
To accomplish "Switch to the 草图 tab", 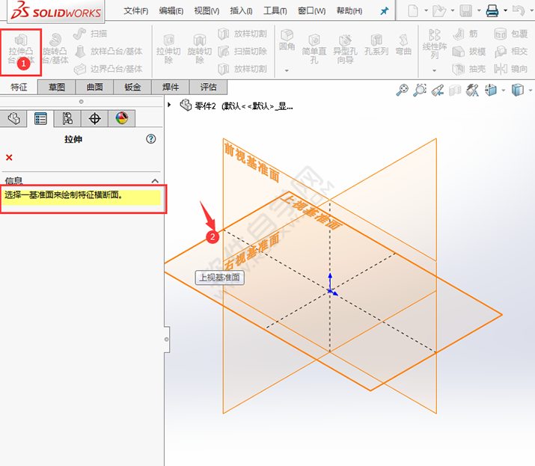I will (x=56, y=87).
